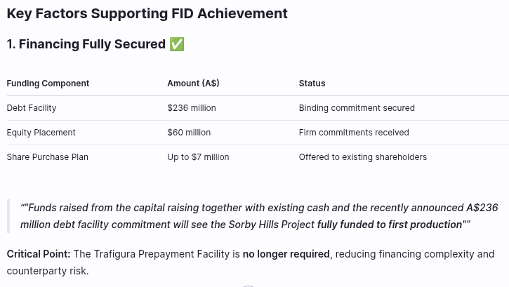The height and width of the screenshot is (287, 509).
Task: Click the green checkmark emoji icon
Action: (177, 44)
